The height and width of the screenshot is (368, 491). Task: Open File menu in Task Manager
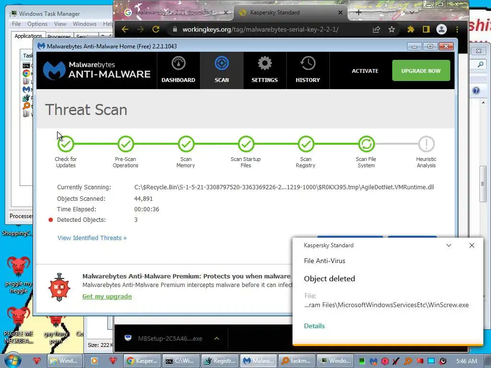tap(16, 24)
